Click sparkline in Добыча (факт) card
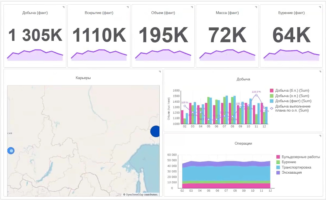This screenshot has width=326, height=200. tap(35, 55)
